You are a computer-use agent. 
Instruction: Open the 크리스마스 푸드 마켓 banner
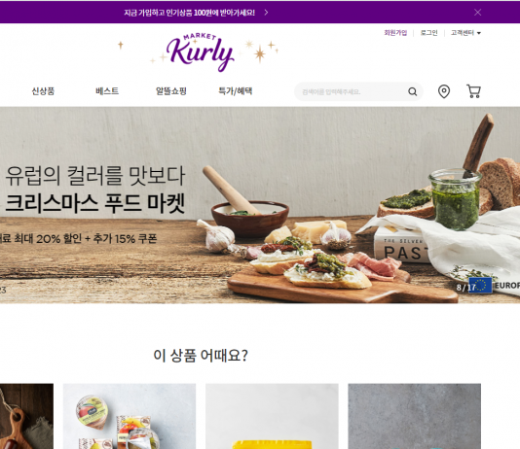(260, 205)
